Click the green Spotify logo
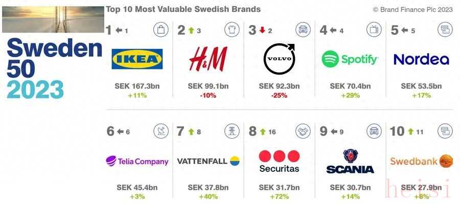Image resolution: width=460 pixels, height=204 pixels. [350, 59]
